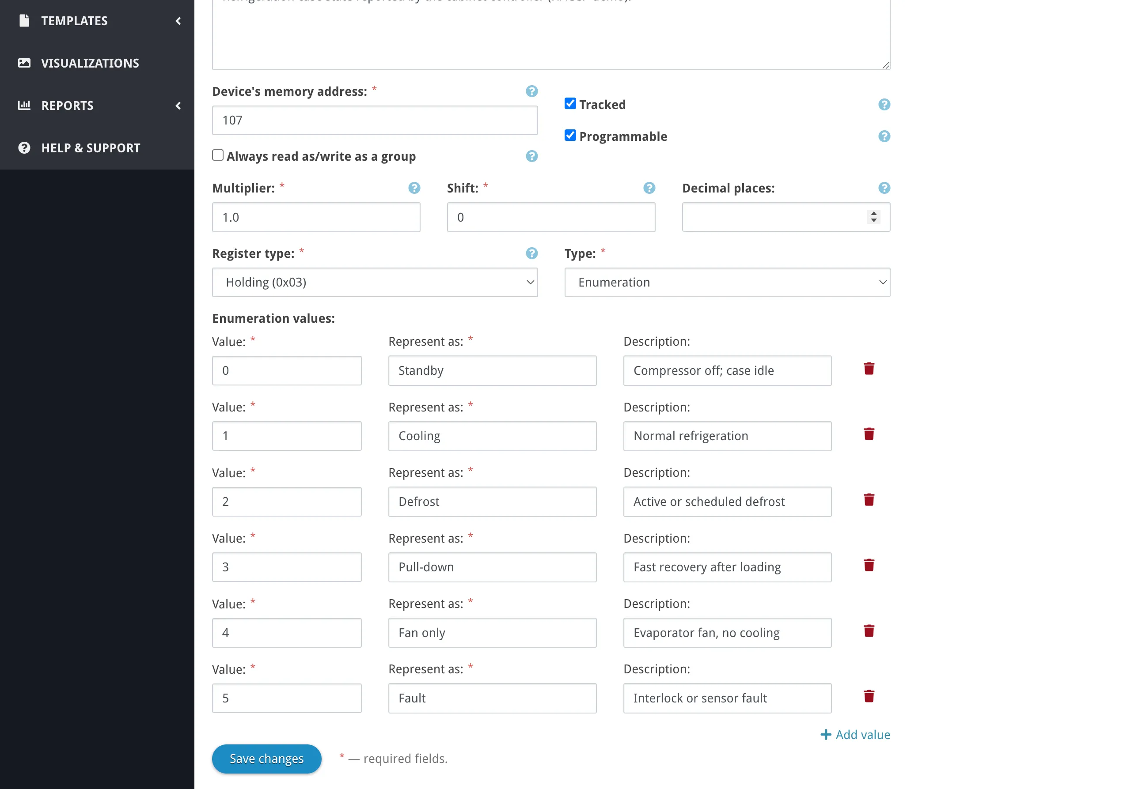
Task: Click the Reports chart icon
Action: [x=24, y=106]
